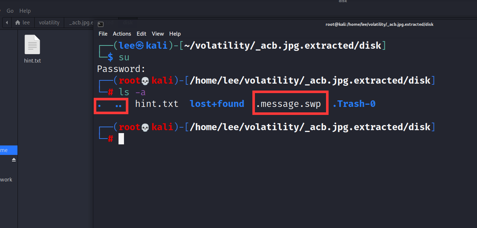The image size is (477, 228).
Task: Click the 'su' command text
Action: (x=124, y=57)
